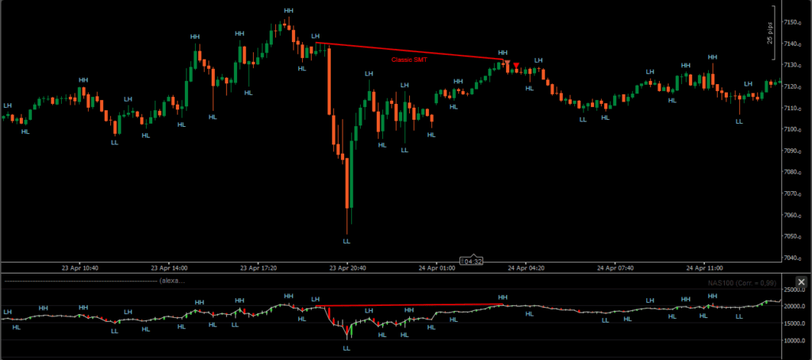This screenshot has height=360, width=812.
Task: Click the 15000.0 label on NAS100 scale
Action: (x=795, y=324)
